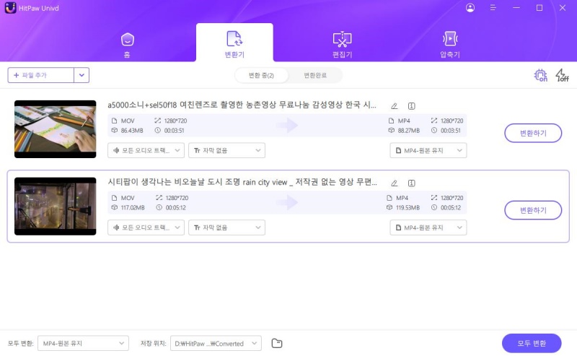The image size is (577, 356).
Task: Click the 시티팝 video title text
Action: coord(242,182)
